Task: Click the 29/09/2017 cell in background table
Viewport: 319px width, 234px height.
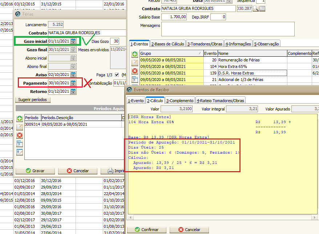Action: [x=58, y=187]
